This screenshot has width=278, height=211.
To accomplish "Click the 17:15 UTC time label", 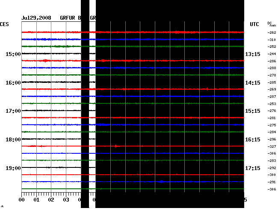I will [253, 168].
